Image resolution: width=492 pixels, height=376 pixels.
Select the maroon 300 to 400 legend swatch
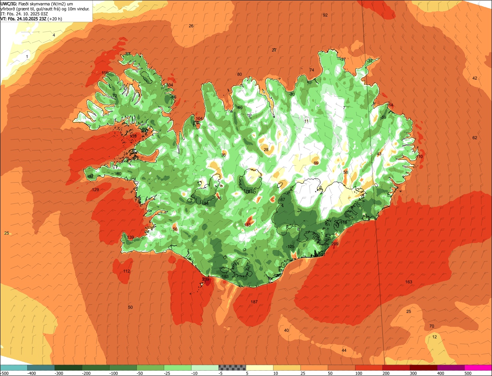point(423,368)
